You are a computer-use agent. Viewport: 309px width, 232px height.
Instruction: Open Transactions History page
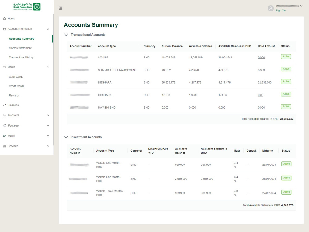pyautogui.click(x=21, y=57)
